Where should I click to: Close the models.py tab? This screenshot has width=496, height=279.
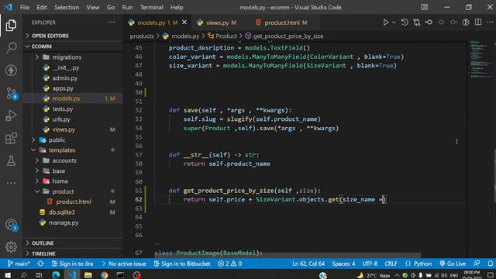[x=184, y=22]
